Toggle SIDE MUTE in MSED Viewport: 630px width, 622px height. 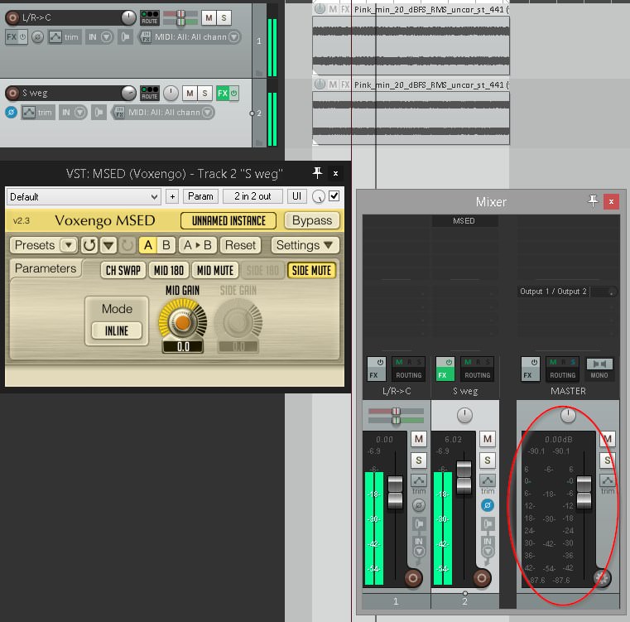(312, 271)
